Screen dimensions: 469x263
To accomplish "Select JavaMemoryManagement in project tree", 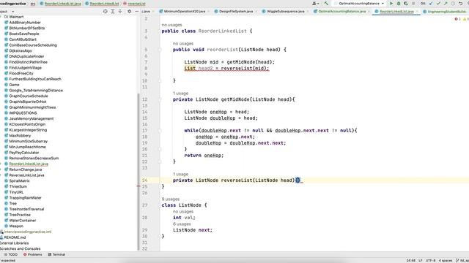I will (31, 118).
